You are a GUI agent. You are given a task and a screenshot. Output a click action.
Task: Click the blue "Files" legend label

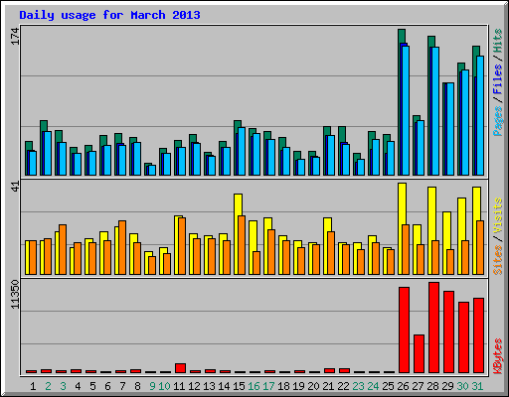pos(498,78)
